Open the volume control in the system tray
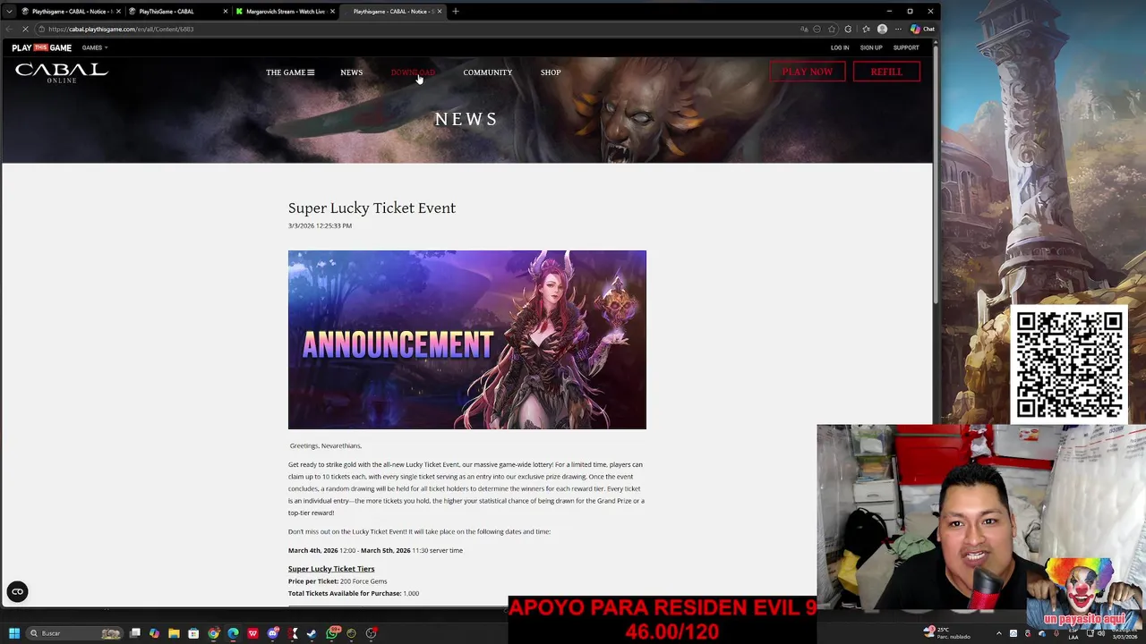This screenshot has width=1146, height=644. click(1101, 633)
